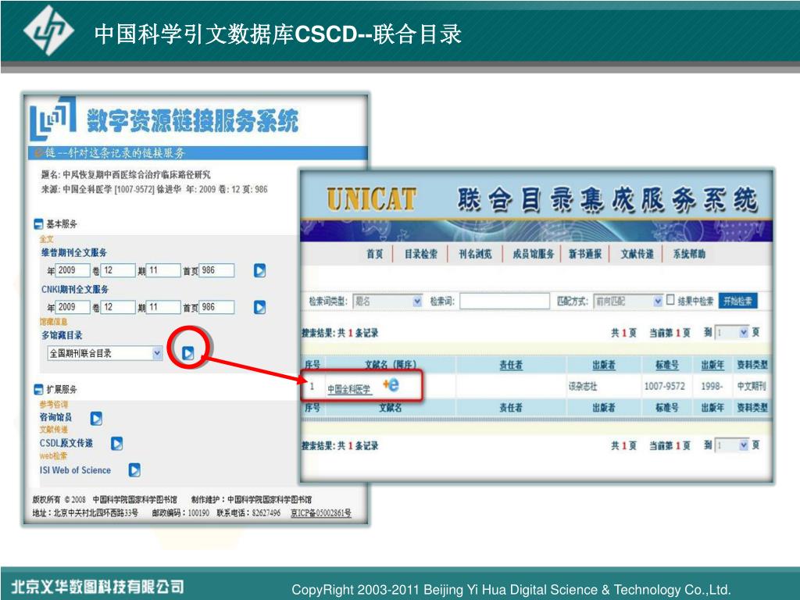Click the diamond company logo in slide header
Screen dimensions: 800x600
pos(49,30)
